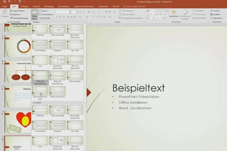Screen dimensions: 227x151
Task: Open the Layout dropdown
Action: point(44,11)
